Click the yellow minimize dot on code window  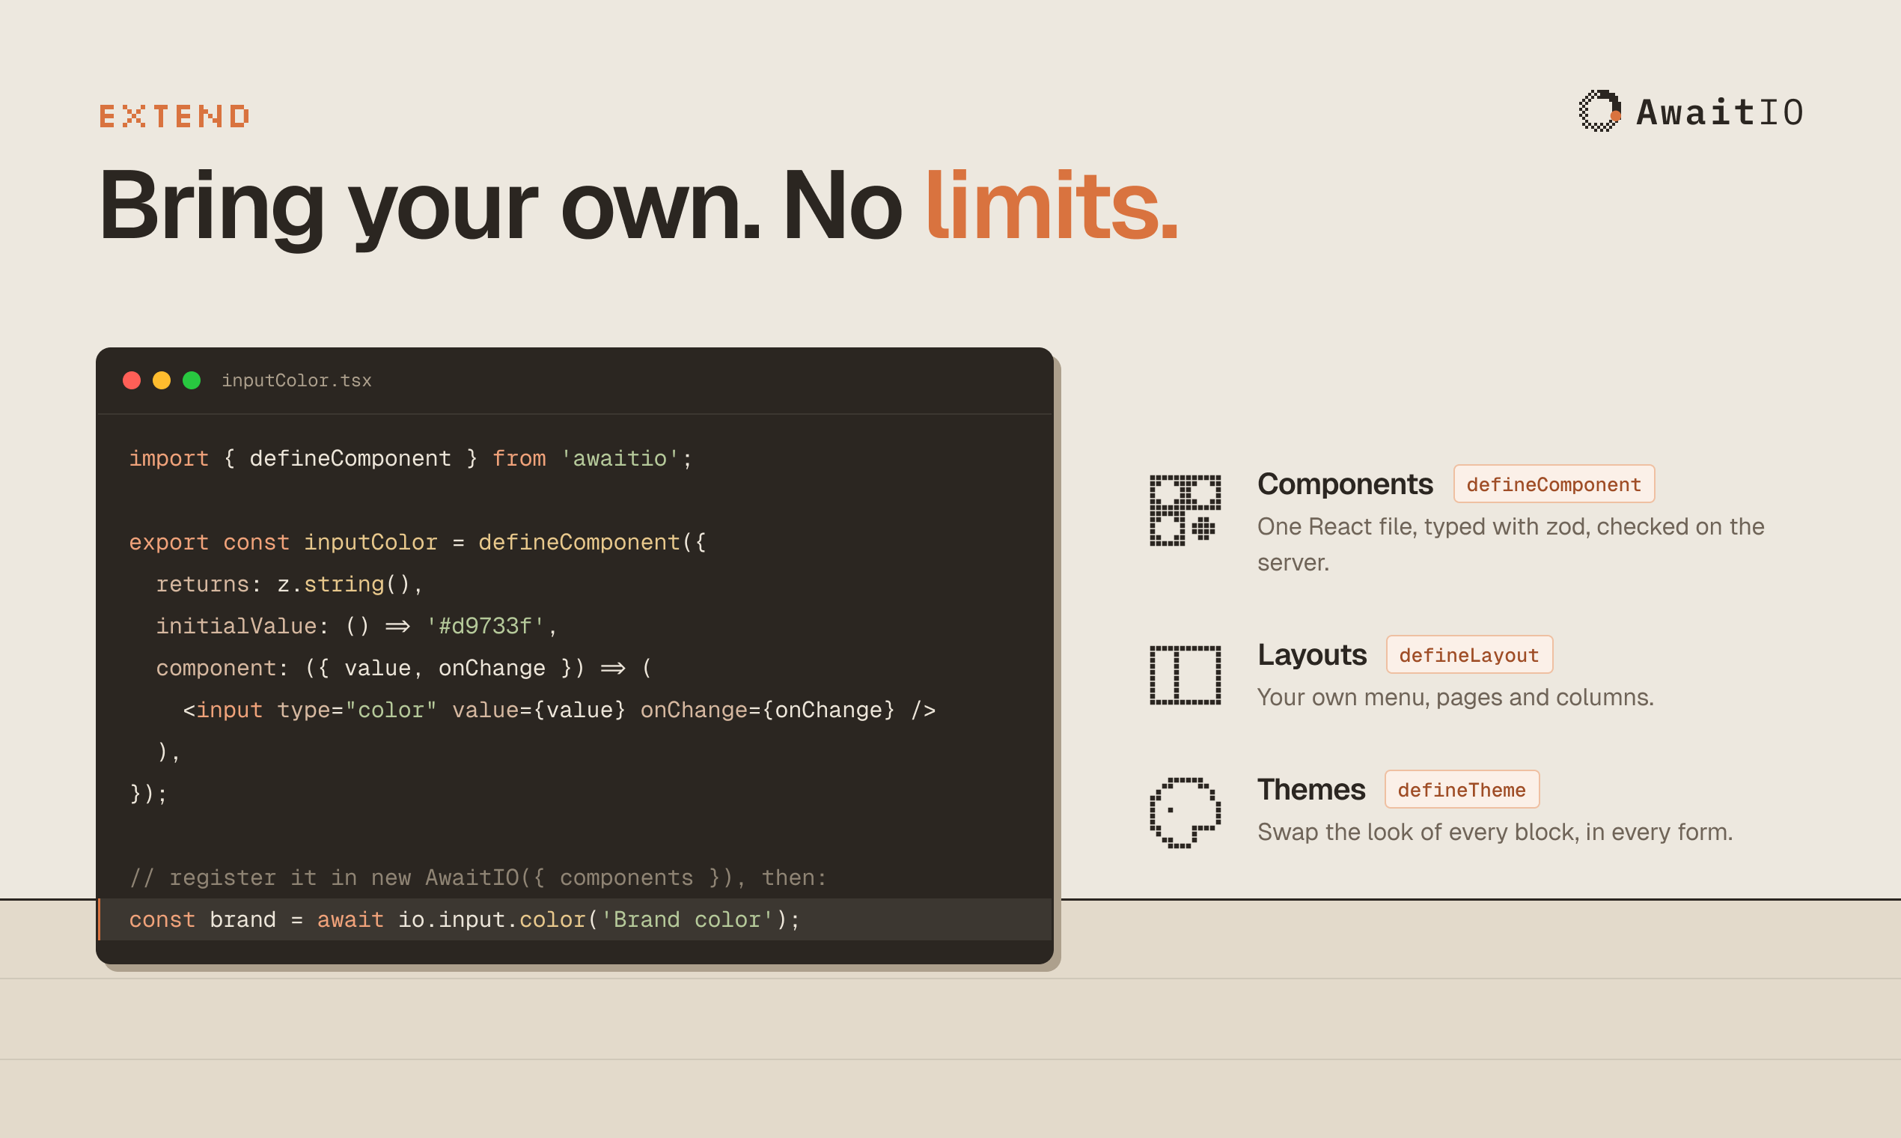pyautogui.click(x=162, y=380)
